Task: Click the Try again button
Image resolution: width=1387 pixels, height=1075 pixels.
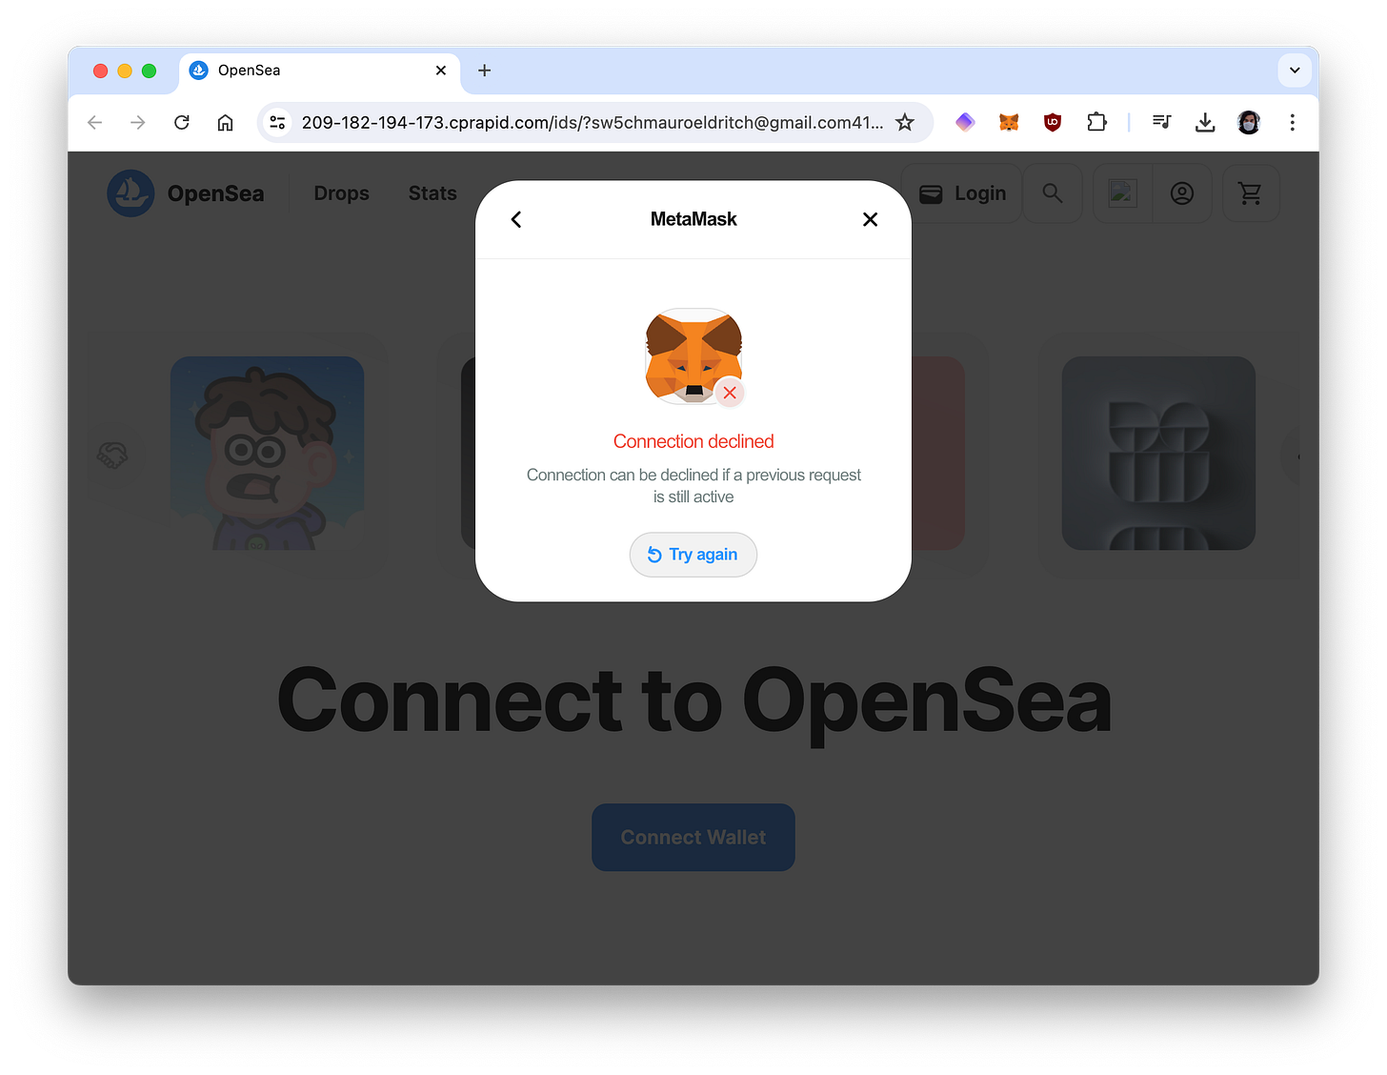Action: (x=693, y=555)
